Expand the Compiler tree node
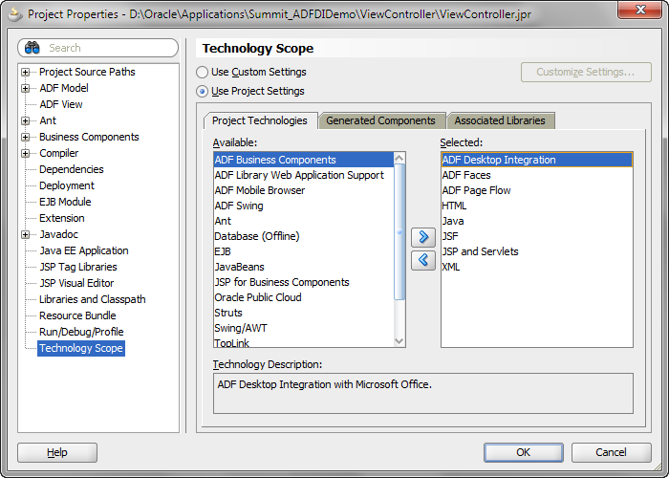This screenshot has height=478, width=669. tap(25, 153)
